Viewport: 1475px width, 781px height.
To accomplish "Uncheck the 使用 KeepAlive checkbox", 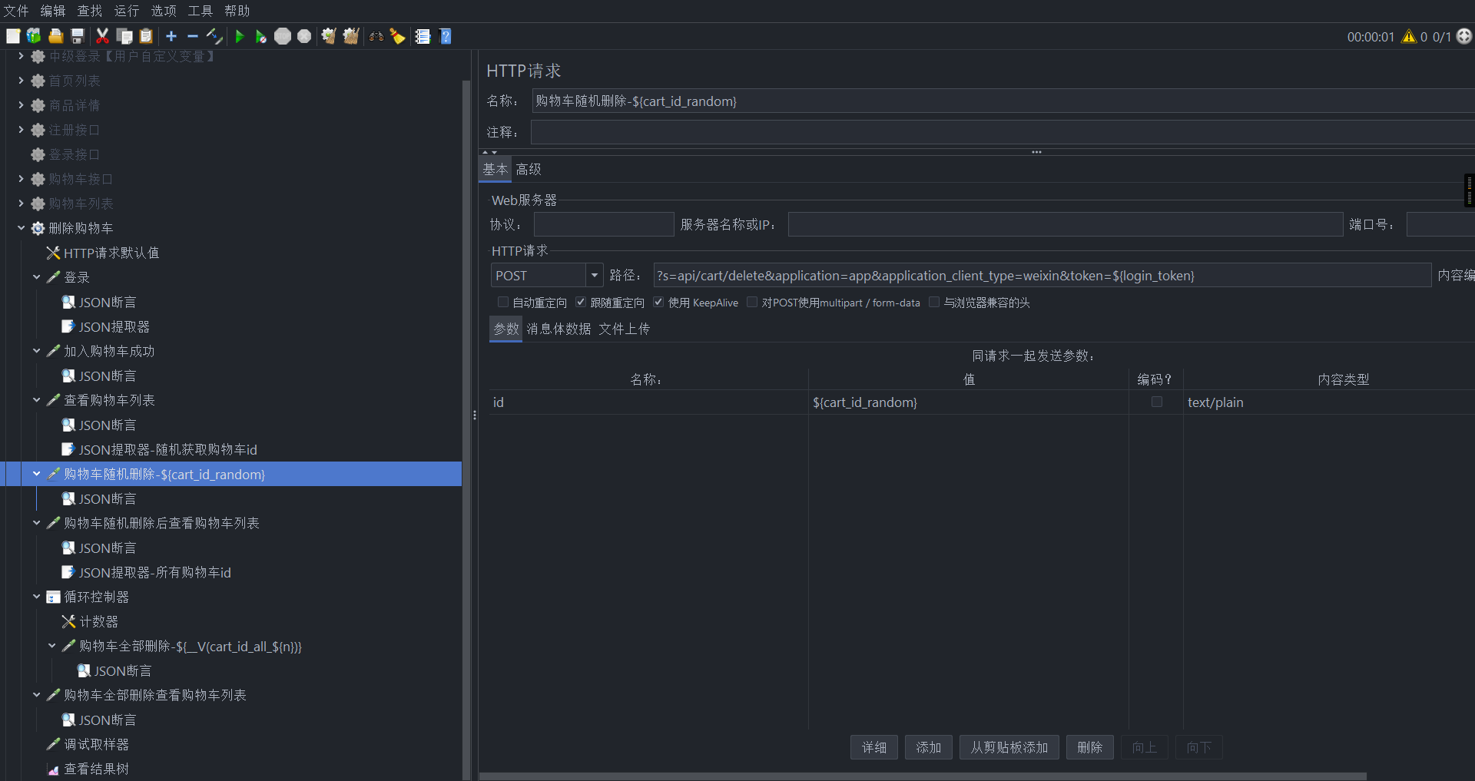I will pos(658,303).
